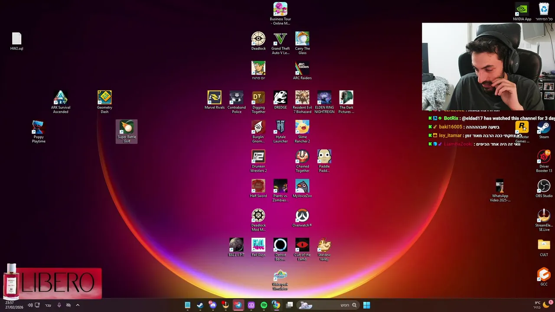The image size is (555, 312).
Task: Open Steam from the taskbar
Action: pos(200,305)
